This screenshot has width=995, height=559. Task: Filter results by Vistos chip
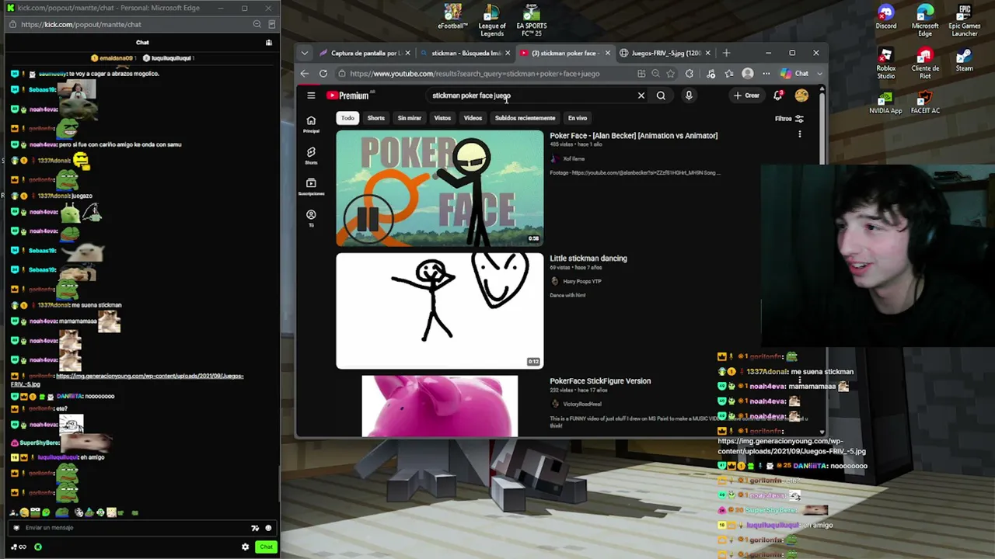[442, 118]
